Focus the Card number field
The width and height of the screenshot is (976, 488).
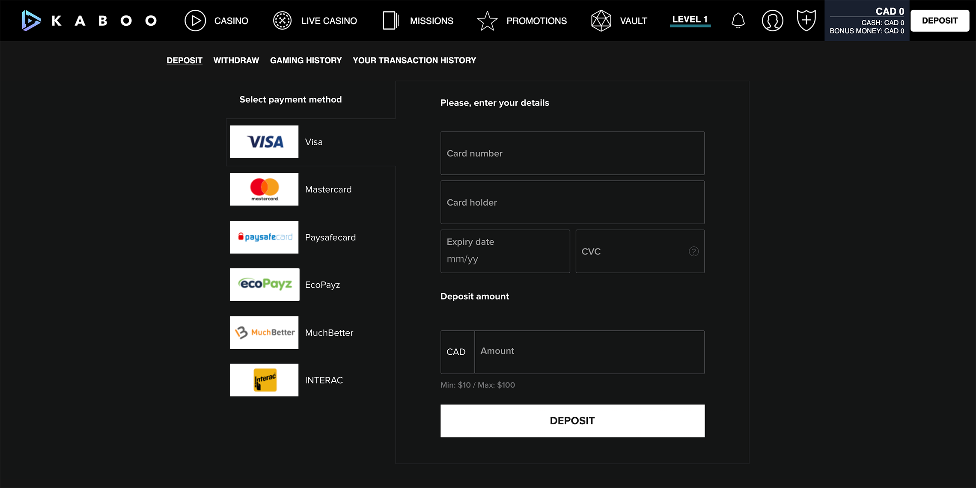point(572,153)
